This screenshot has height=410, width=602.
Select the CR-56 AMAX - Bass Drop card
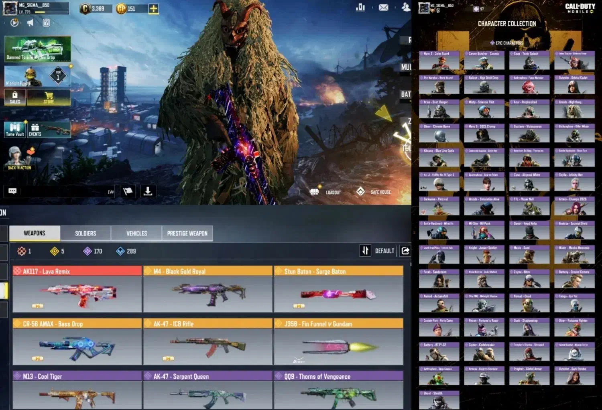pyautogui.click(x=77, y=341)
